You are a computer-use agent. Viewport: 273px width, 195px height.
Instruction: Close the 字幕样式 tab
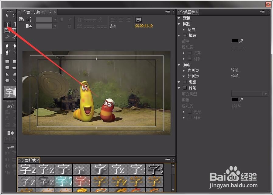pos(38,160)
